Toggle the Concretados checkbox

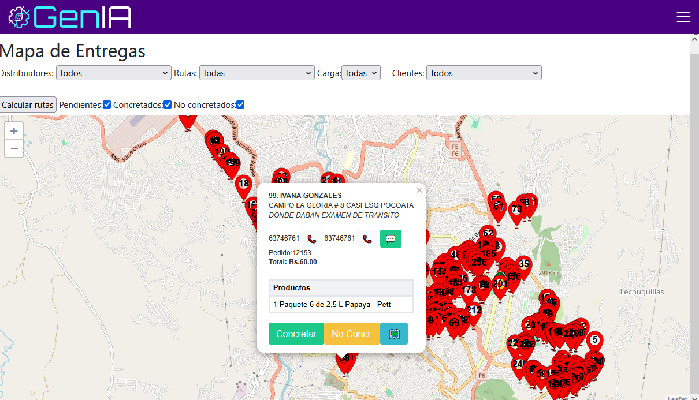point(168,104)
